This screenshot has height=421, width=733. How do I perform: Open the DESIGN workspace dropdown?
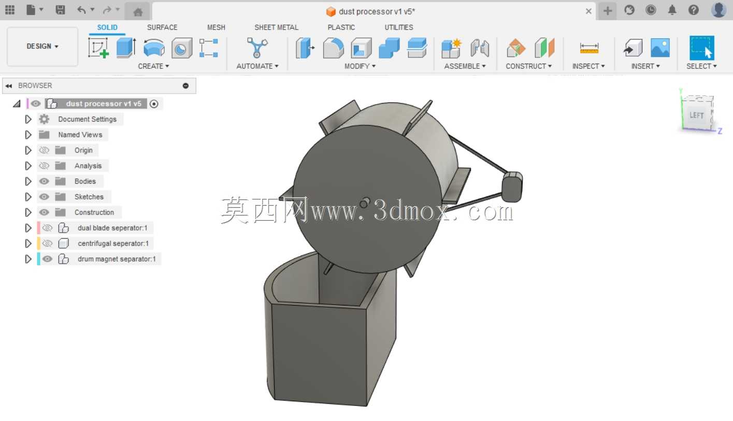pos(42,47)
